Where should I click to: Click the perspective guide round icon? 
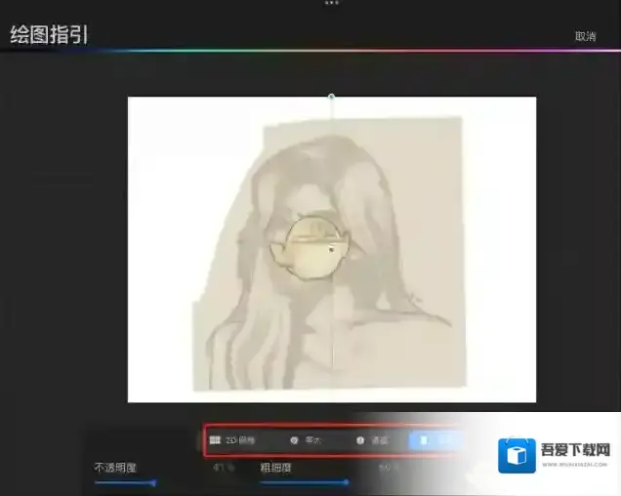(x=360, y=440)
